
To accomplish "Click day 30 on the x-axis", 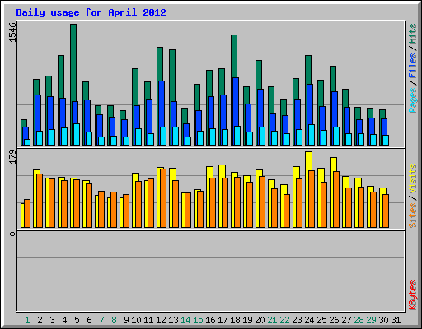I will click(383, 320).
